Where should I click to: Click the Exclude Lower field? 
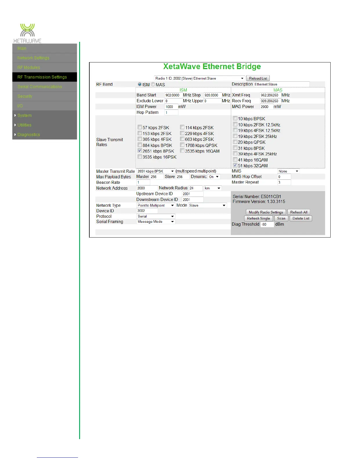173,101
